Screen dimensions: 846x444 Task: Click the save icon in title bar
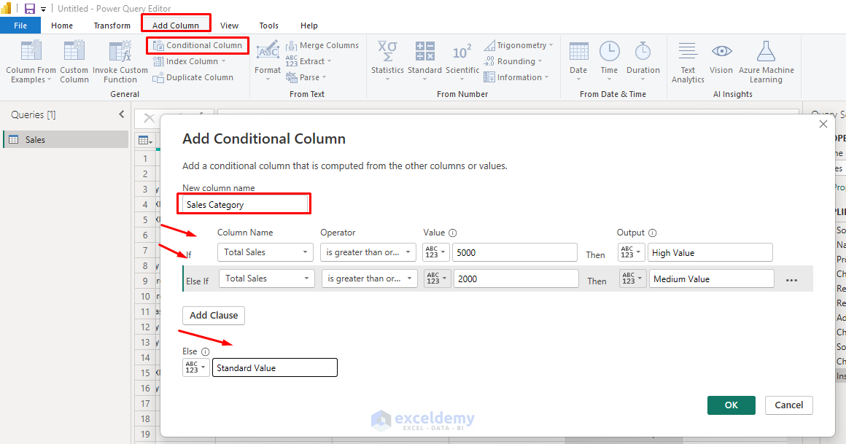[30, 8]
